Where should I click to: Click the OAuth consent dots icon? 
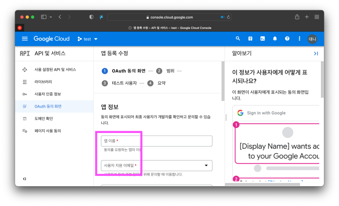tap(25, 106)
